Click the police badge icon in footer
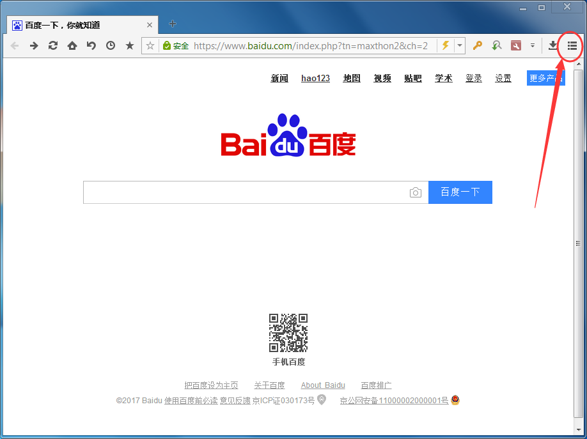Screen dimensions: 587x439 click(455, 400)
